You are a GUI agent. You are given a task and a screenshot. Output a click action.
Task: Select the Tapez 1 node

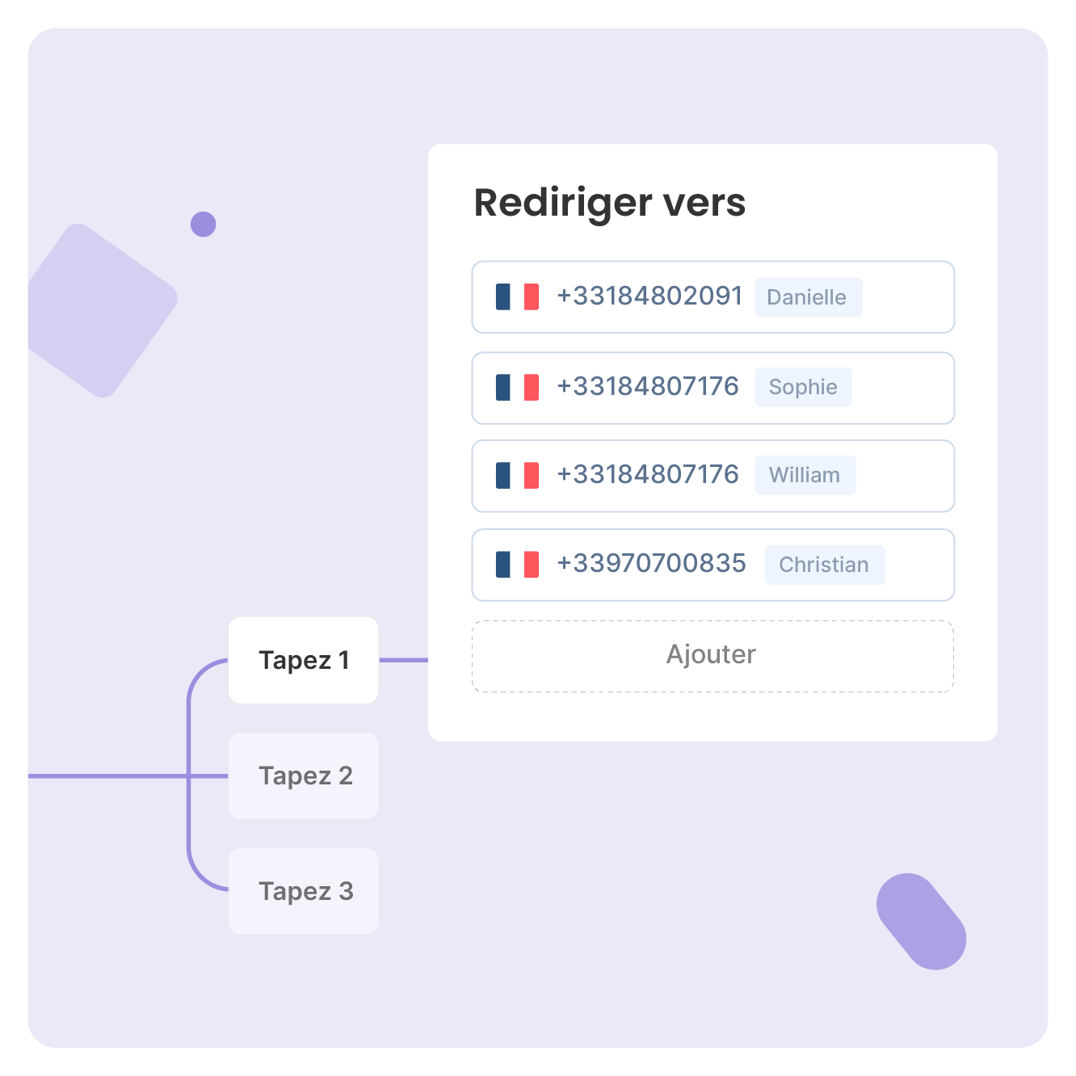pyautogui.click(x=304, y=660)
